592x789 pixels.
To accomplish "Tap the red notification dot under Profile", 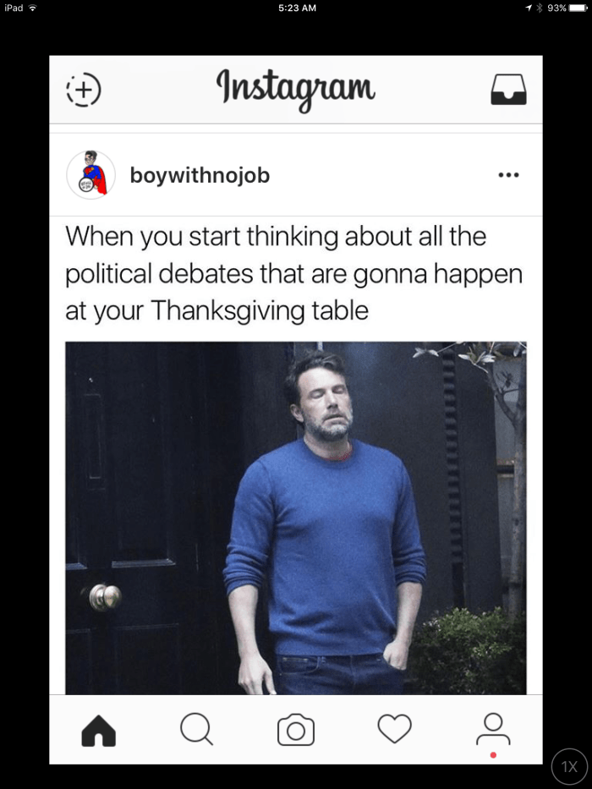I will (x=493, y=755).
